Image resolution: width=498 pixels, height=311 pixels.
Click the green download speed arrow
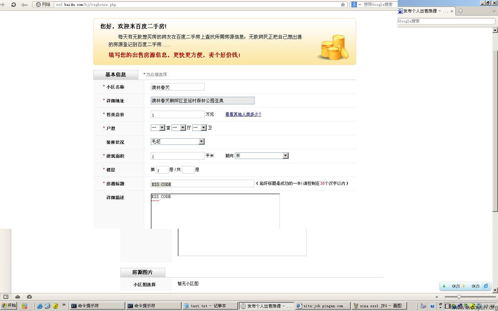click(444, 286)
